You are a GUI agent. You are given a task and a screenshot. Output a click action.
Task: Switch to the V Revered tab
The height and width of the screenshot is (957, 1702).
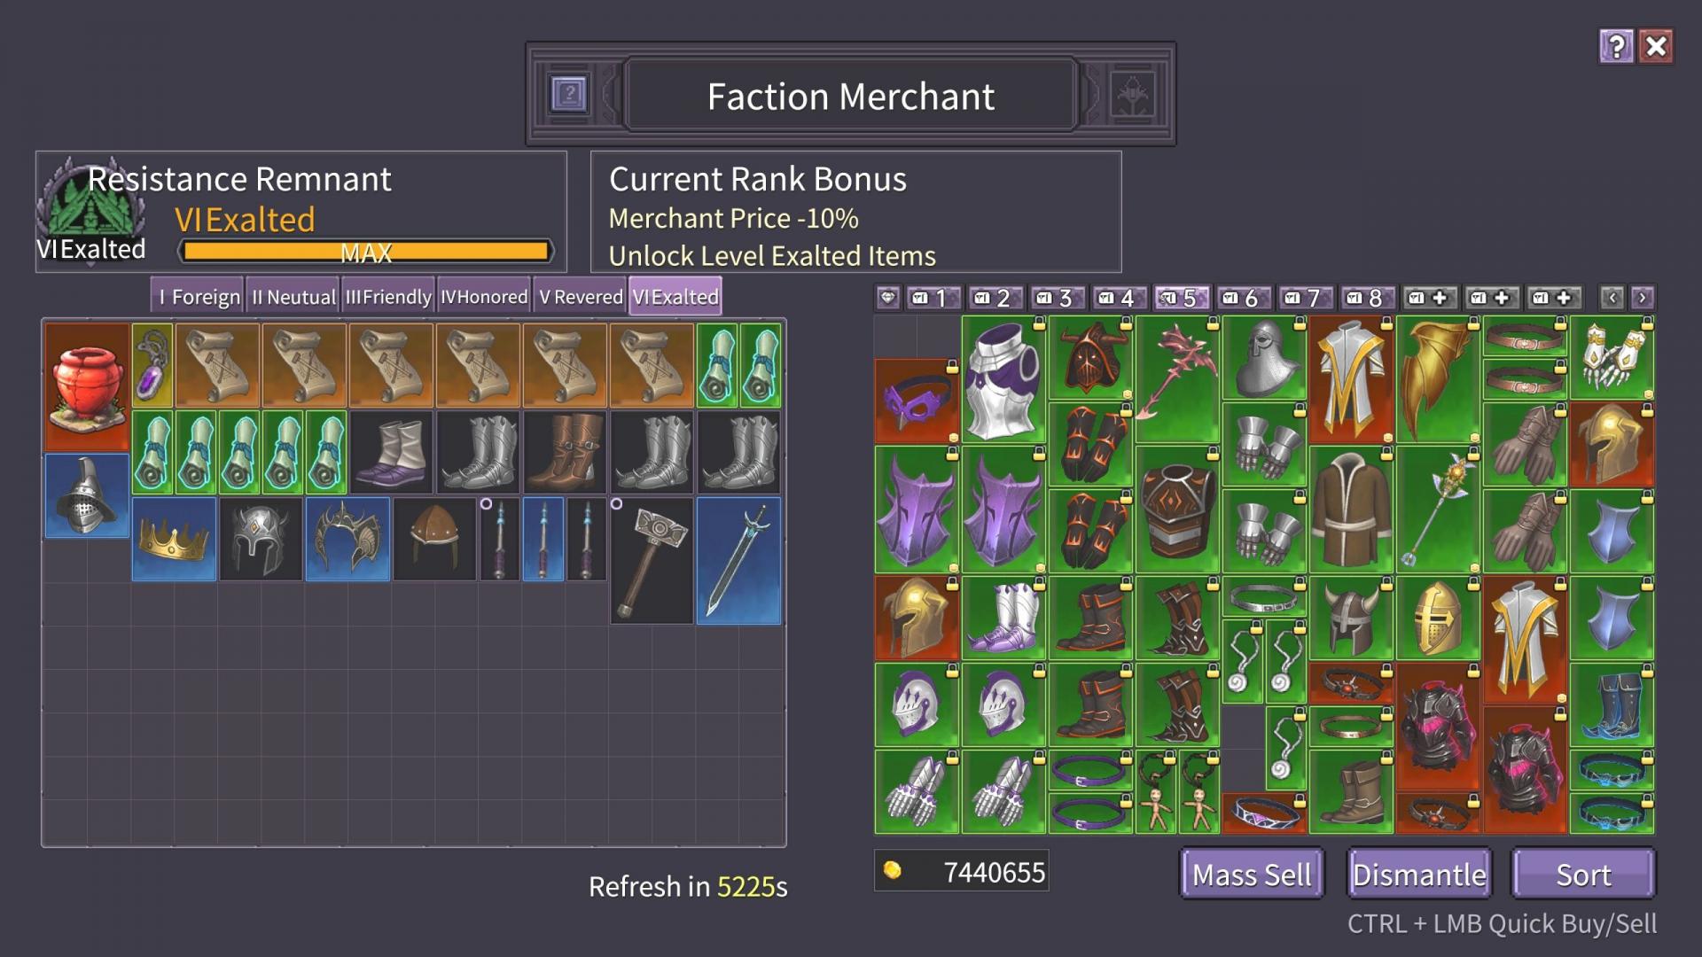click(x=581, y=296)
